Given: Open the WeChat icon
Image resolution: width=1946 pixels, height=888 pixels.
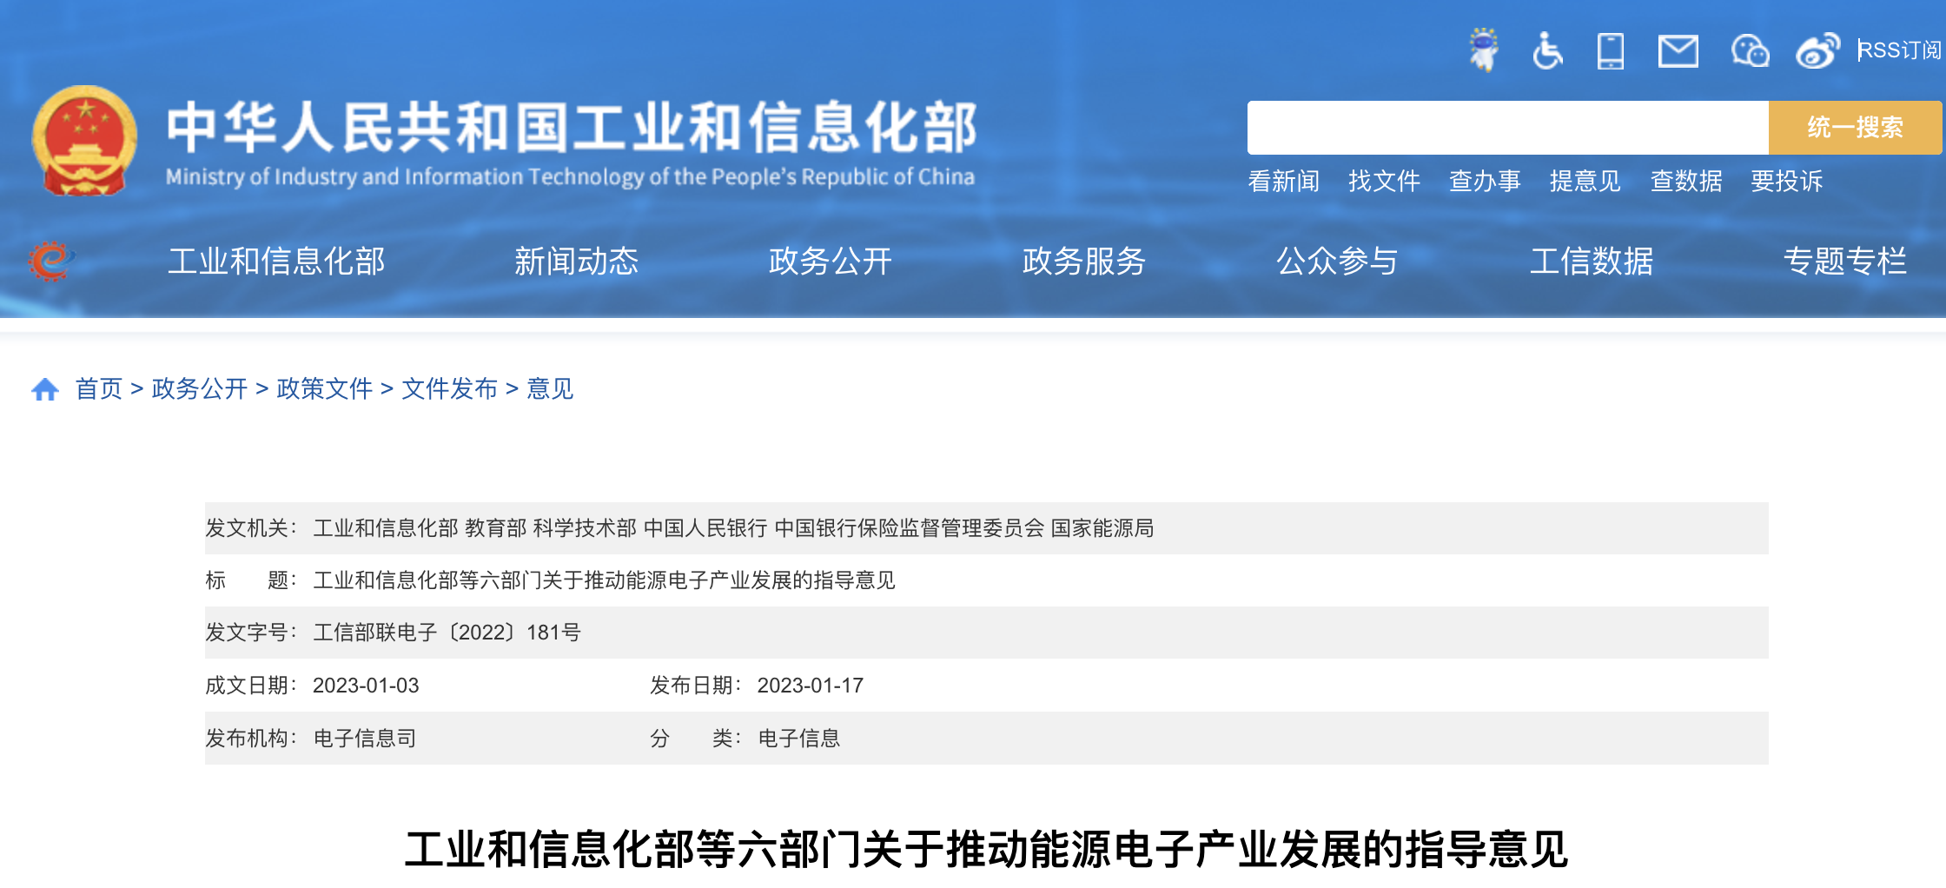Looking at the screenshot, I should click(x=1750, y=51).
